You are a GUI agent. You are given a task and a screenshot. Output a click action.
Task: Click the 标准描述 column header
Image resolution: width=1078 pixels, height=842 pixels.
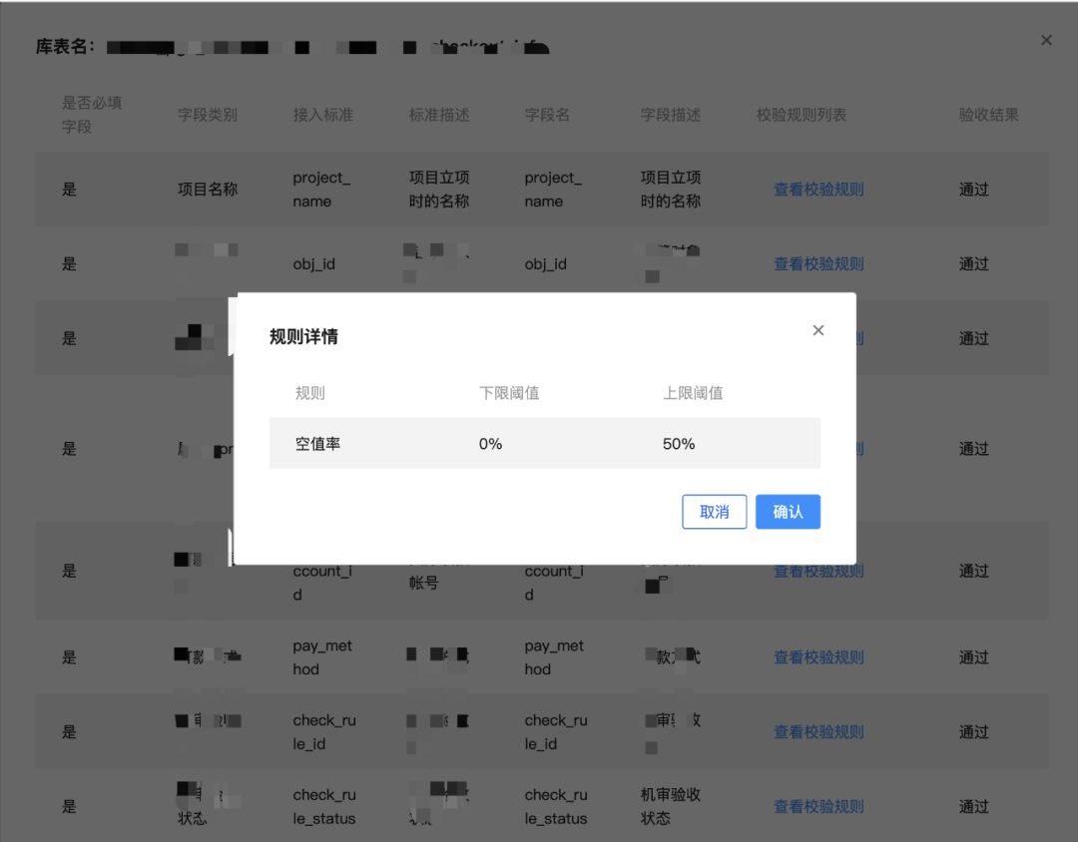click(x=439, y=115)
